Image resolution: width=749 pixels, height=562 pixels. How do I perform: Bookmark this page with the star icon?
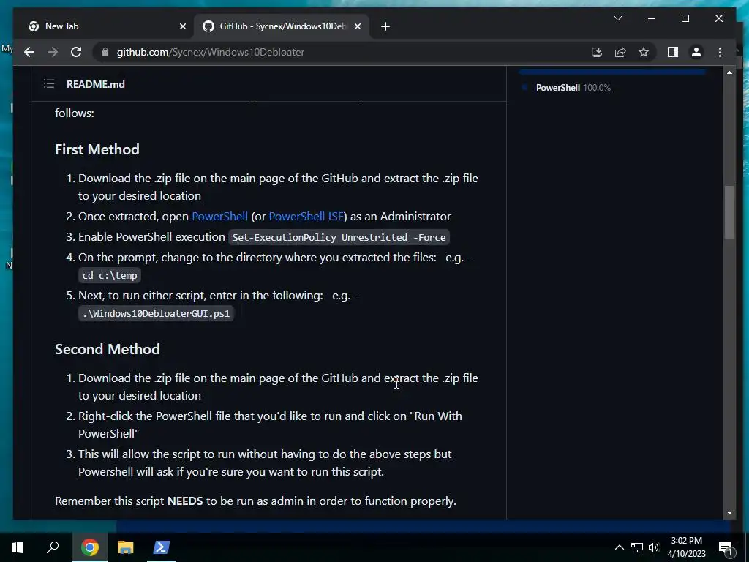[x=644, y=52]
